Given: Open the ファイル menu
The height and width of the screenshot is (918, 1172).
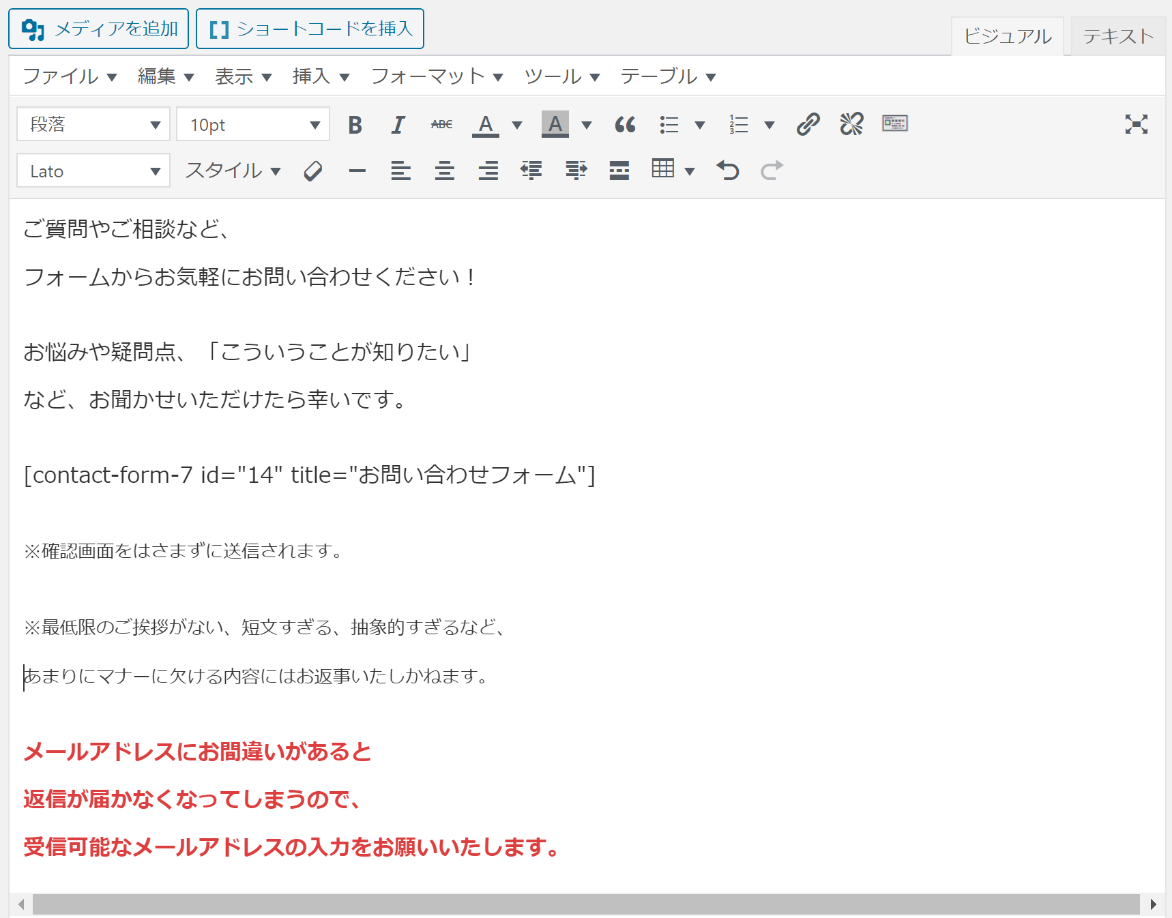Looking at the screenshot, I should pos(70,76).
